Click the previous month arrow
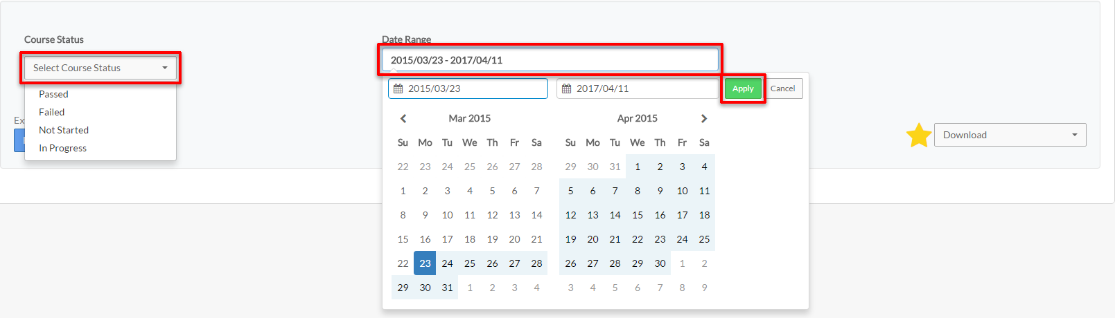 [403, 119]
